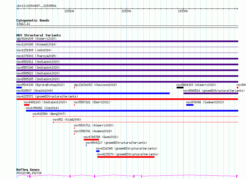246x179 pixels.
Task: Click the purple nsv4566514 gnomAD variant bar
Action: click(211, 93)
